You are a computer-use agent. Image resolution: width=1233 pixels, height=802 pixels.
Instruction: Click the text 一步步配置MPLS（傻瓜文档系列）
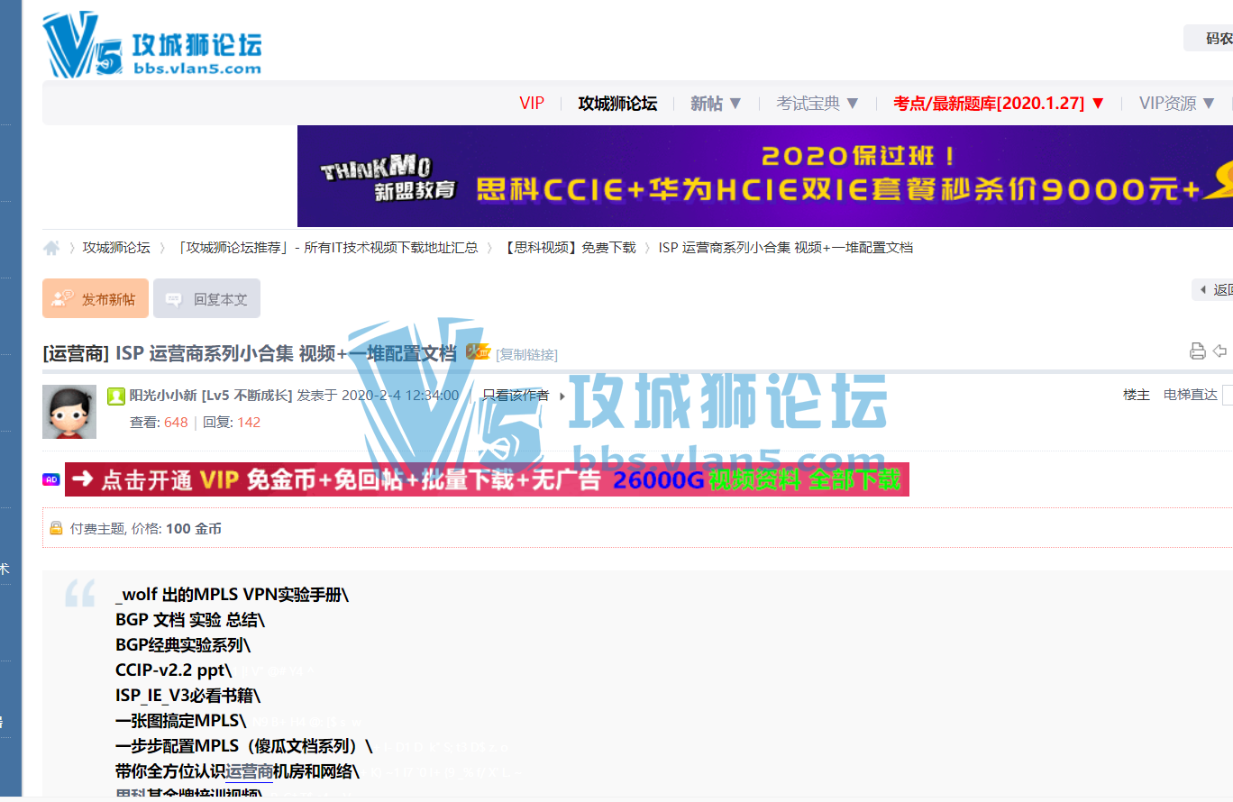pos(243,746)
